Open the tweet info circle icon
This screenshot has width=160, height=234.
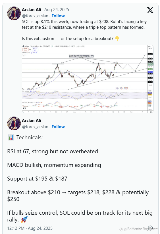point(150,228)
